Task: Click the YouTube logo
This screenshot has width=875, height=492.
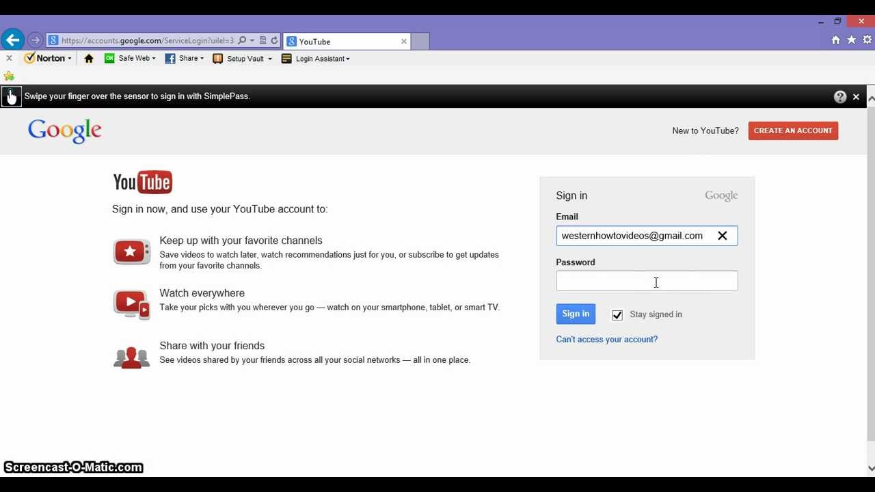Action: pos(143,182)
